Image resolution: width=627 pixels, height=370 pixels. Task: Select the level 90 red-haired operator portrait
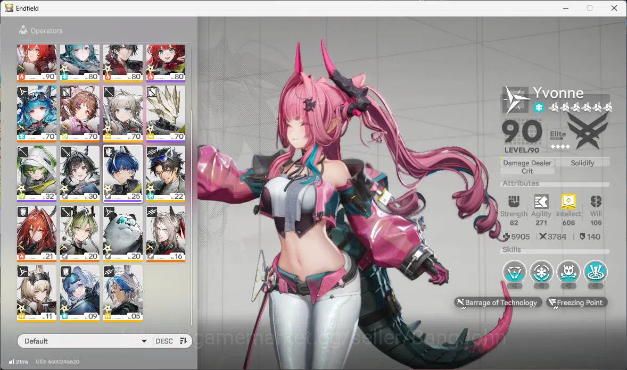click(x=36, y=63)
